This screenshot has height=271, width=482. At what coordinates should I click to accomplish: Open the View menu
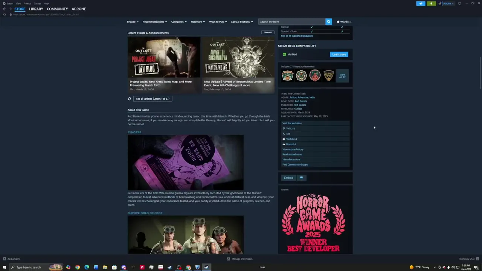(18, 3)
